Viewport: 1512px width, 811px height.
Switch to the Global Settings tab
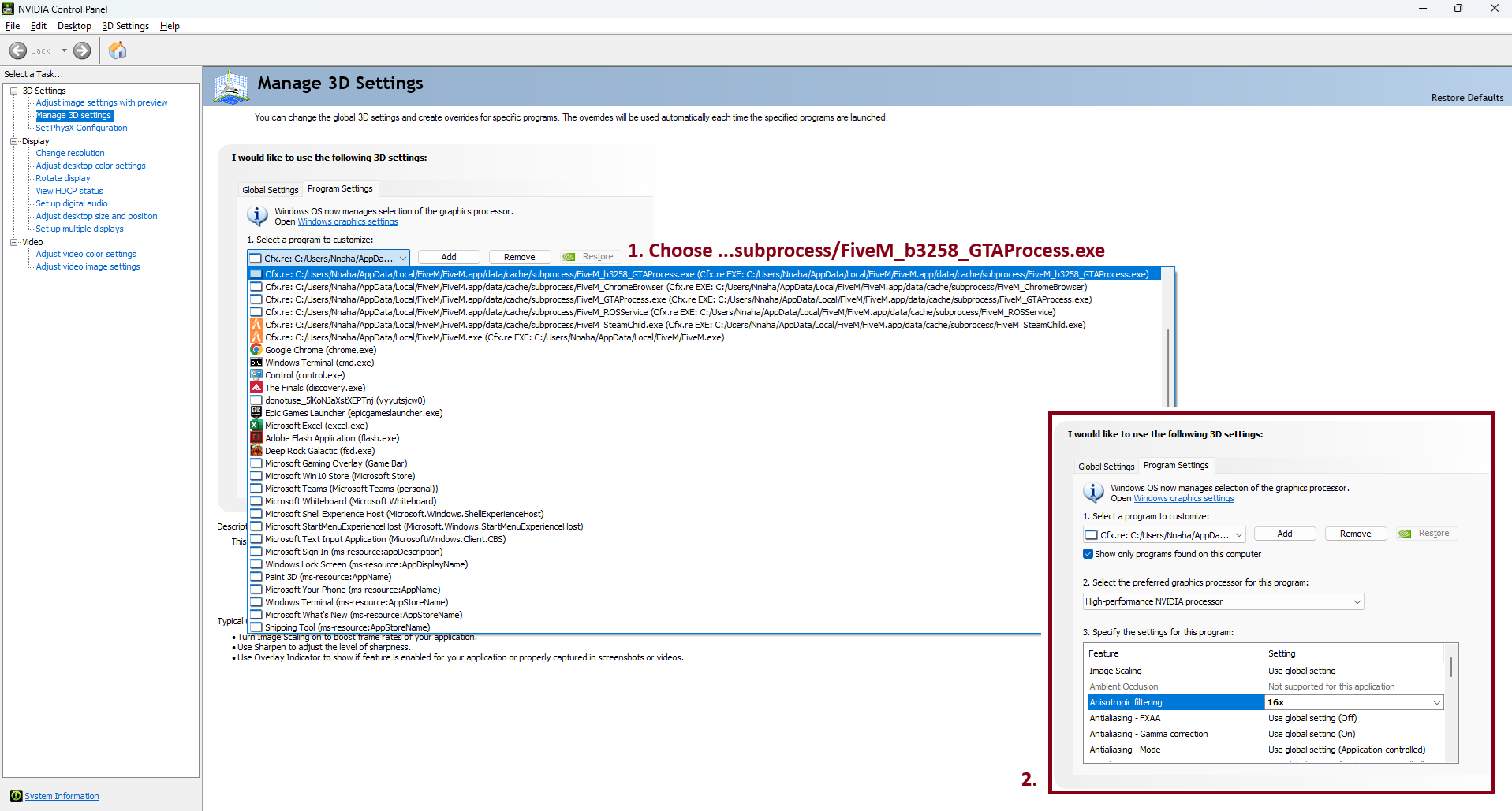tap(270, 189)
